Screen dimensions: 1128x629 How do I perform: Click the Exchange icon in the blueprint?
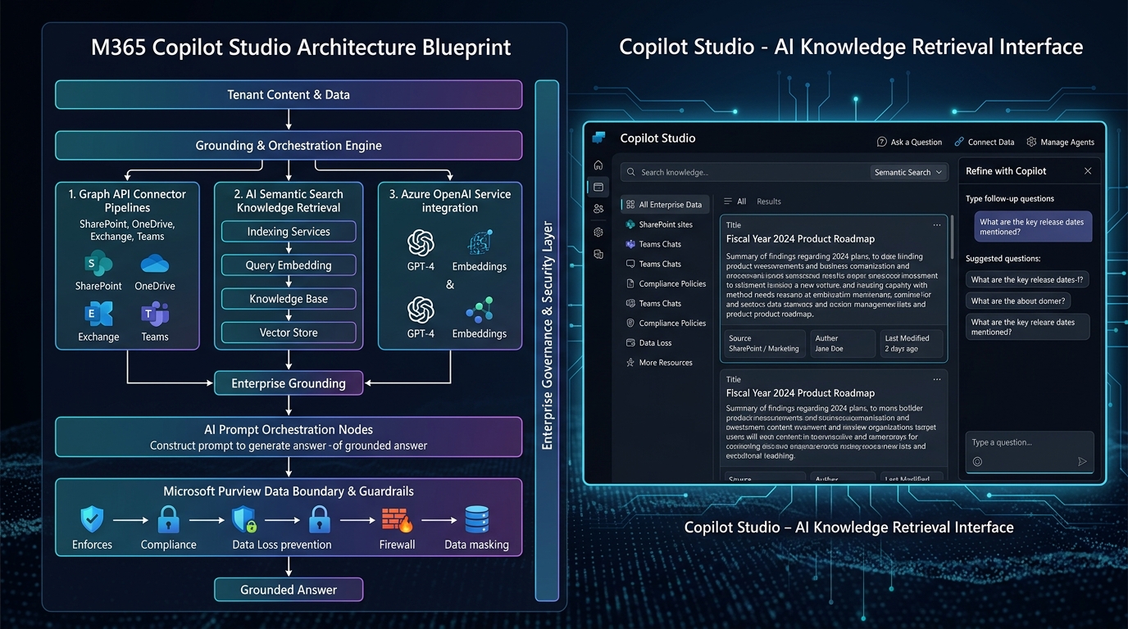point(98,314)
